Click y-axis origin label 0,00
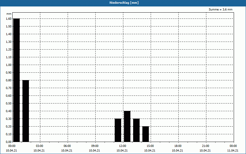This screenshot has height=154, width=246. click(x=9, y=142)
